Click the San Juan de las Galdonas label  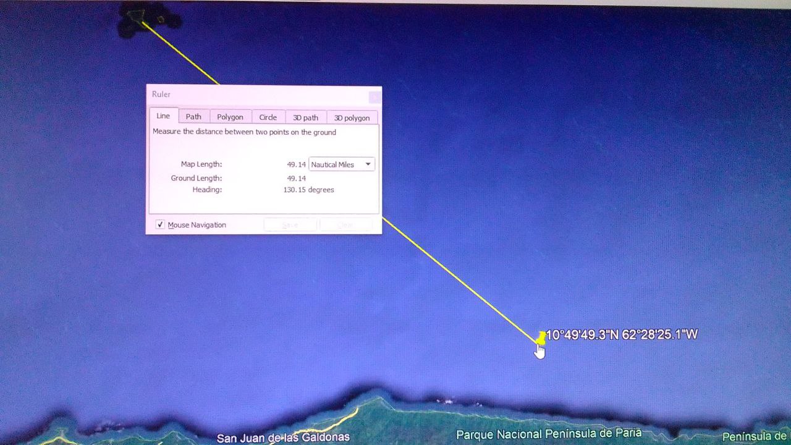tap(283, 438)
